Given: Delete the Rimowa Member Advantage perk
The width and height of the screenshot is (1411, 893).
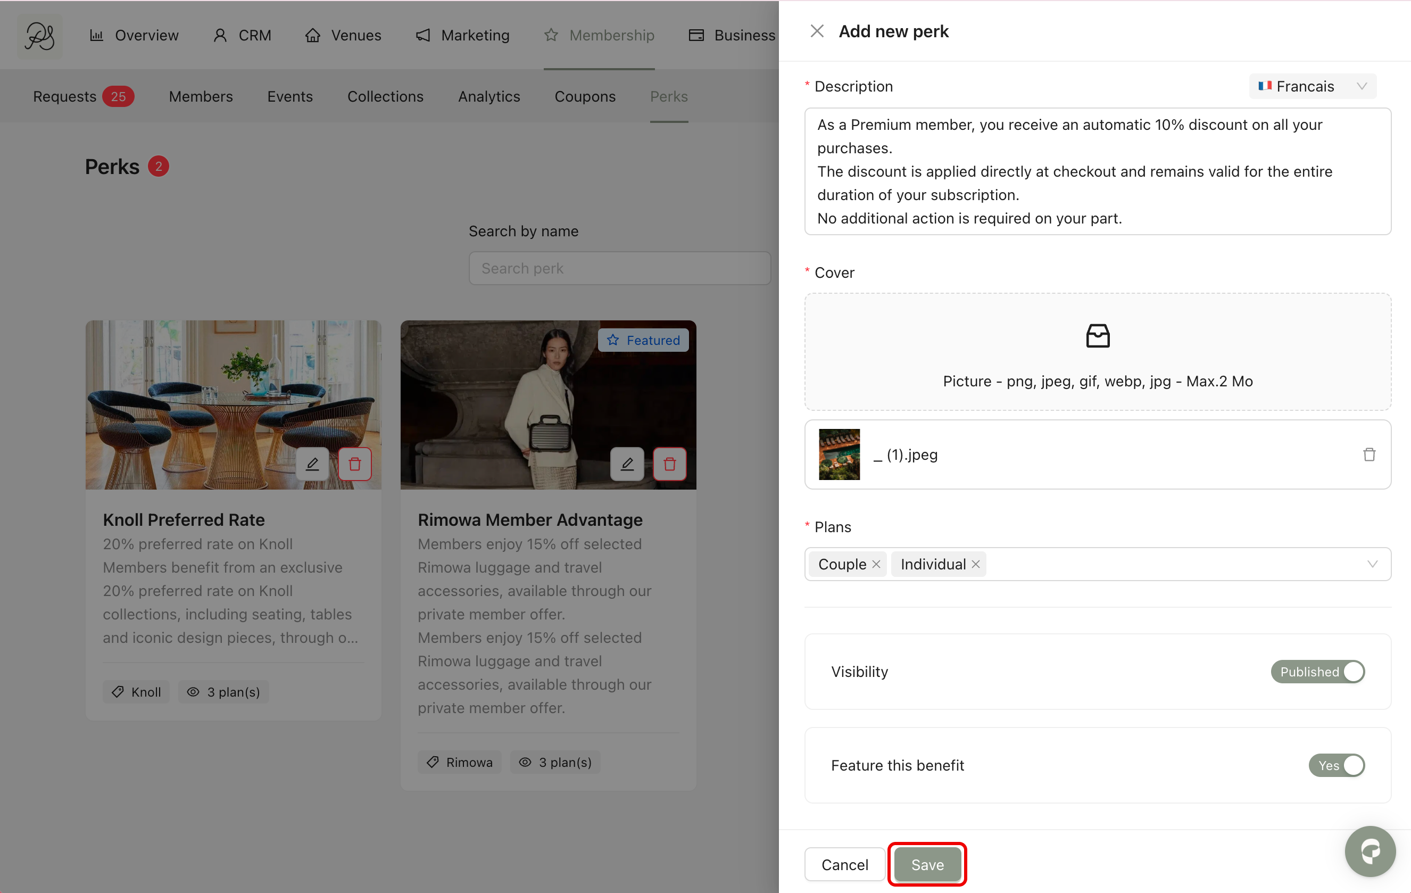Looking at the screenshot, I should [670, 464].
